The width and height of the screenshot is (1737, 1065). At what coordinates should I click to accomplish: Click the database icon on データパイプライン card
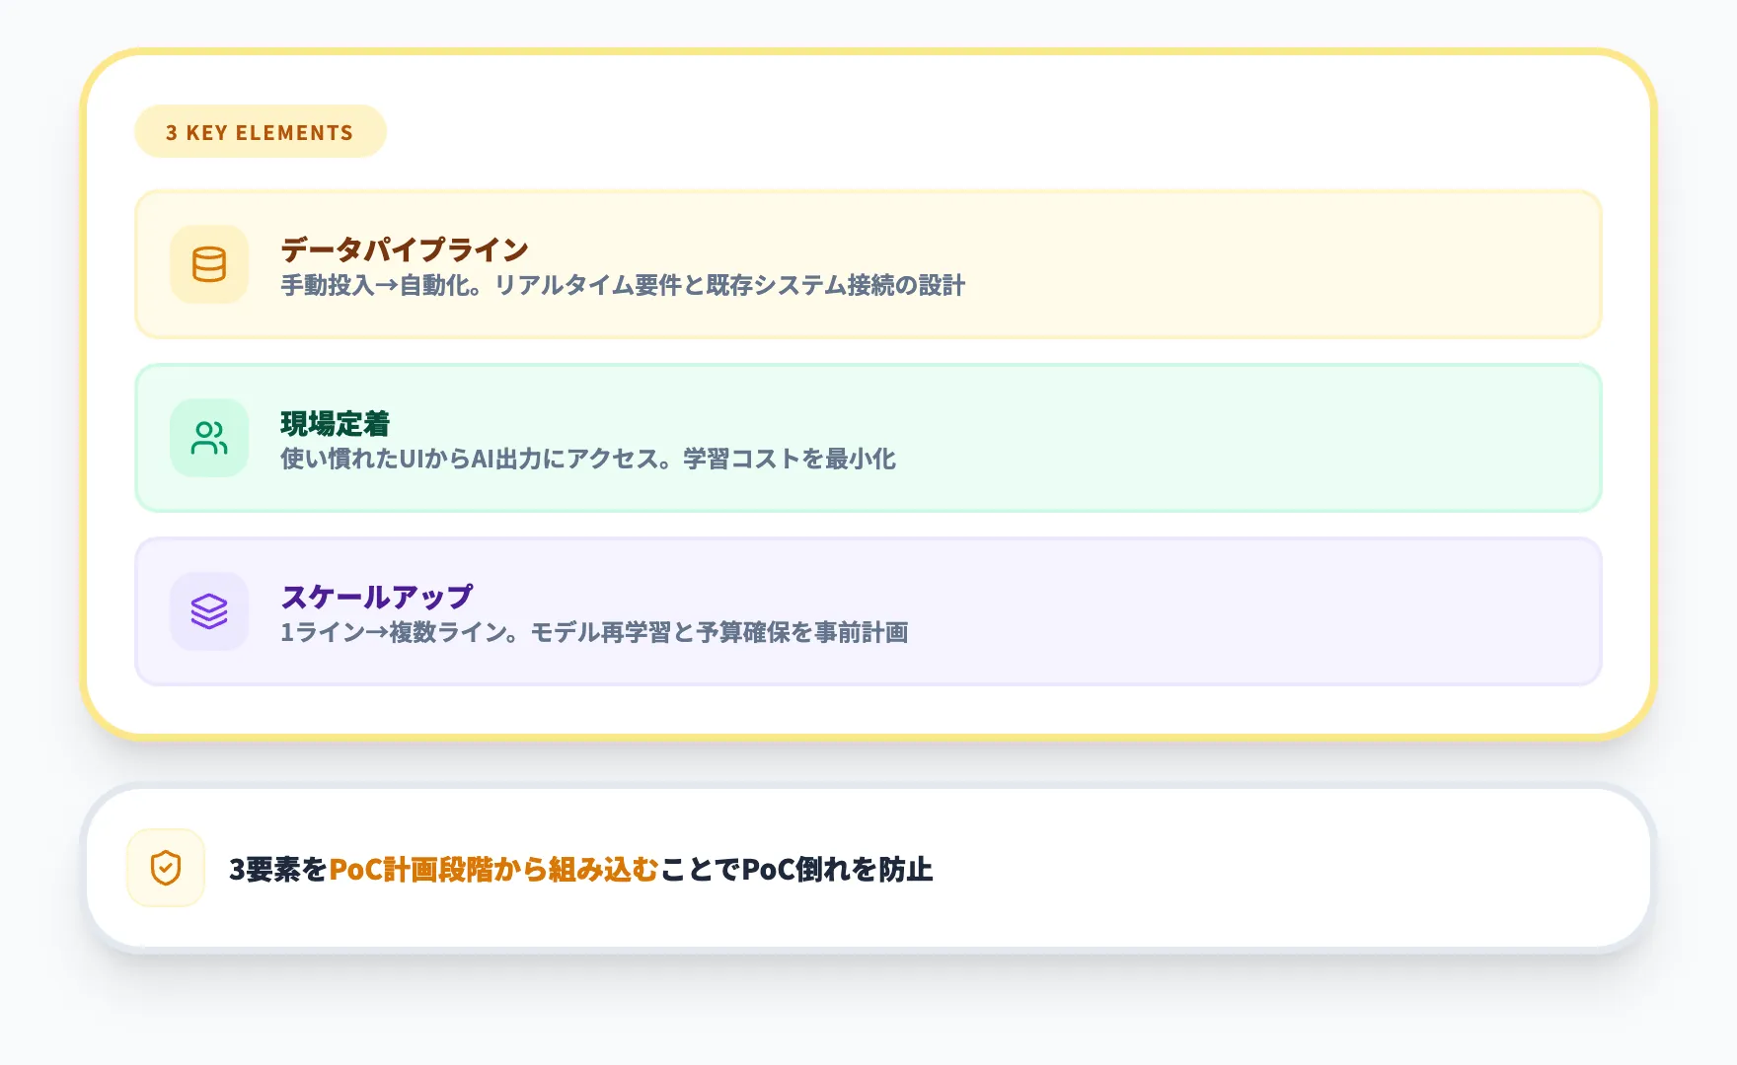(208, 265)
